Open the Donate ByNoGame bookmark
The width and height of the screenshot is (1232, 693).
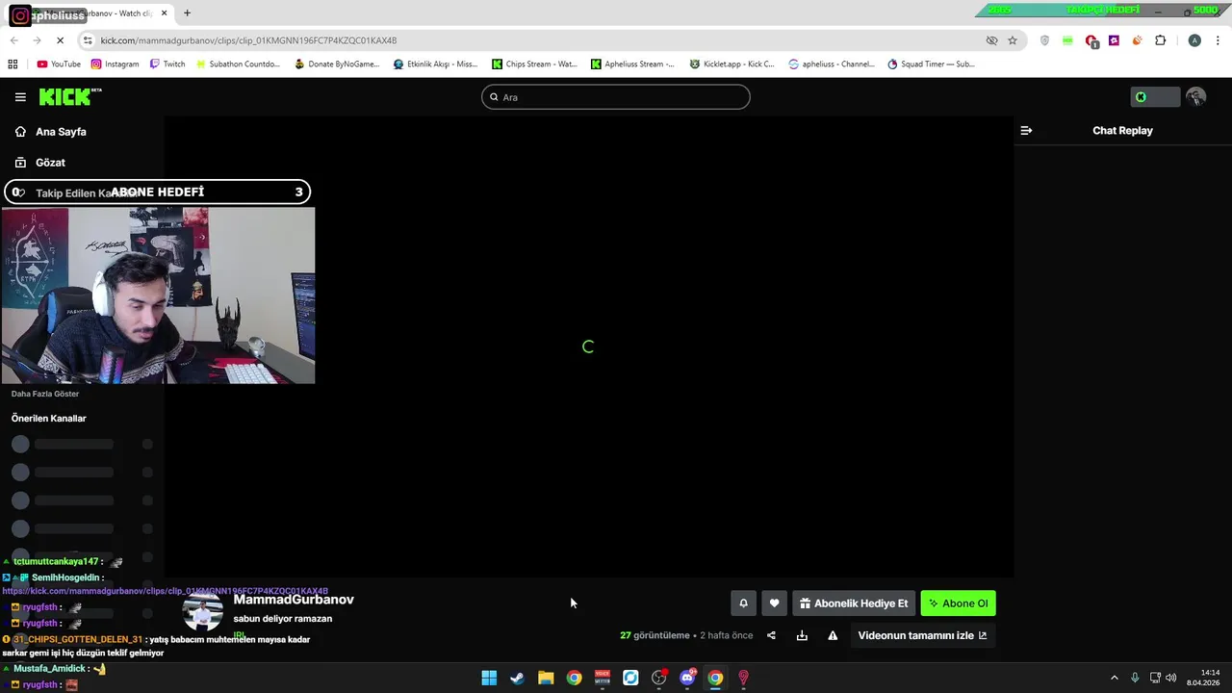click(x=337, y=64)
